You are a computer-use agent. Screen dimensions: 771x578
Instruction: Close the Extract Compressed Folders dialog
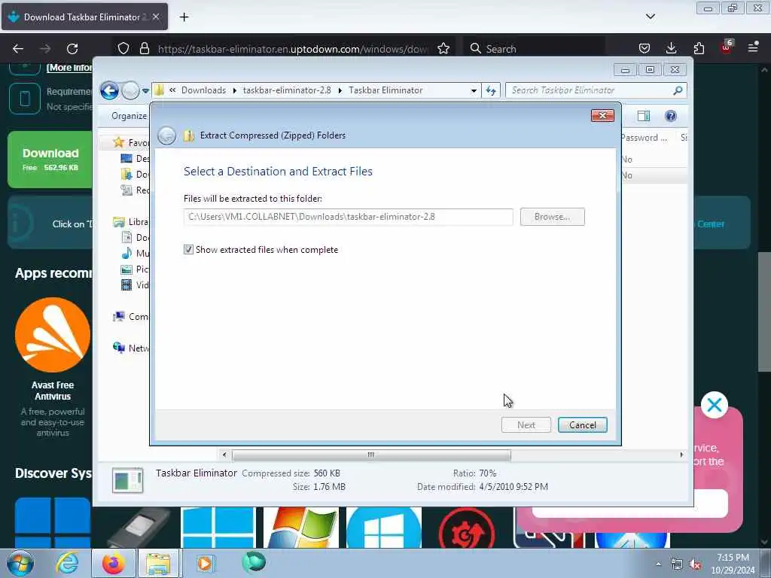(x=602, y=115)
